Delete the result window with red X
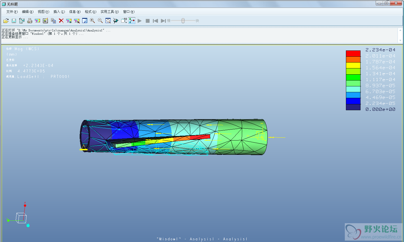This screenshot has height=242, width=404. 61,21
